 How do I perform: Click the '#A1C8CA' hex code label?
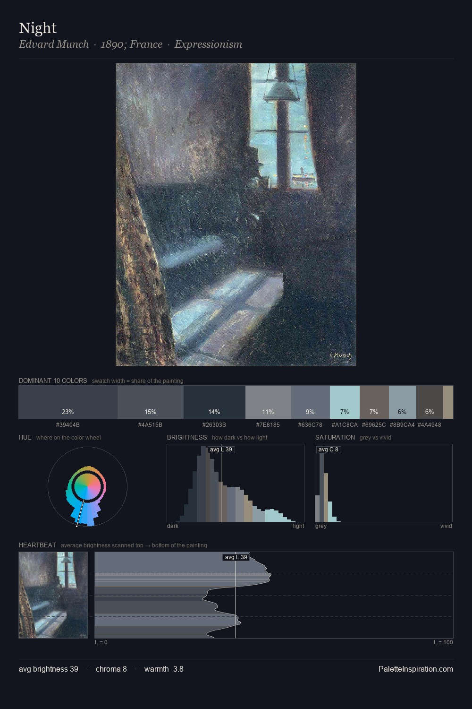tap(345, 425)
